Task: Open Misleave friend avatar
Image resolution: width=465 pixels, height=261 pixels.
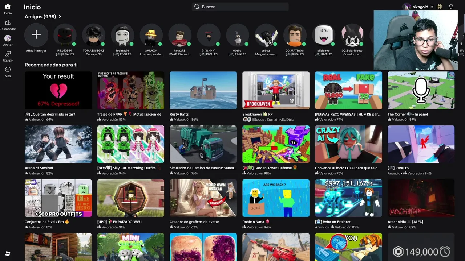Action: coord(323,35)
